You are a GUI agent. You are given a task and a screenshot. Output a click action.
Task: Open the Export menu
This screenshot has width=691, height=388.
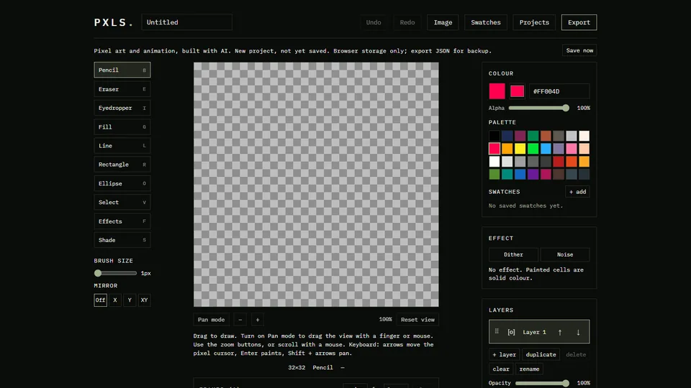pyautogui.click(x=579, y=22)
